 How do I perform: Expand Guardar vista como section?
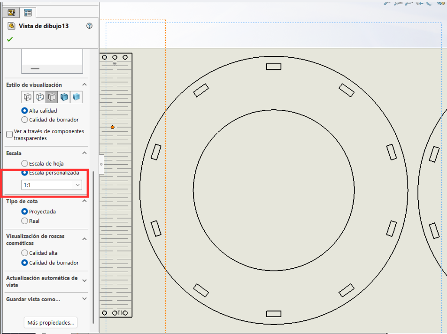coord(85,299)
